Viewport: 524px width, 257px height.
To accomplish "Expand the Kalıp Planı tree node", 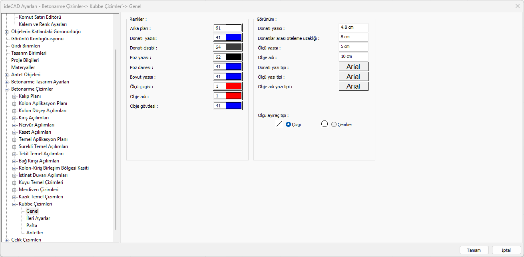I will [x=14, y=96].
